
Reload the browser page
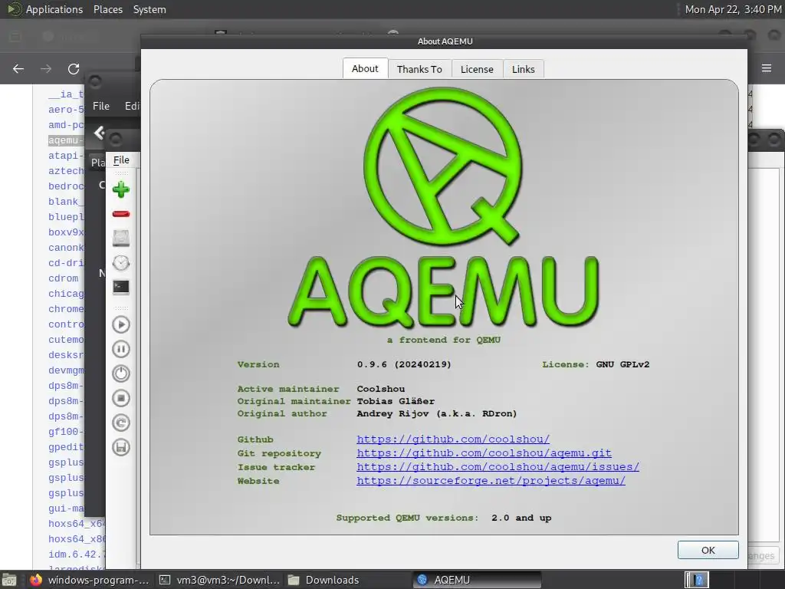(x=74, y=68)
